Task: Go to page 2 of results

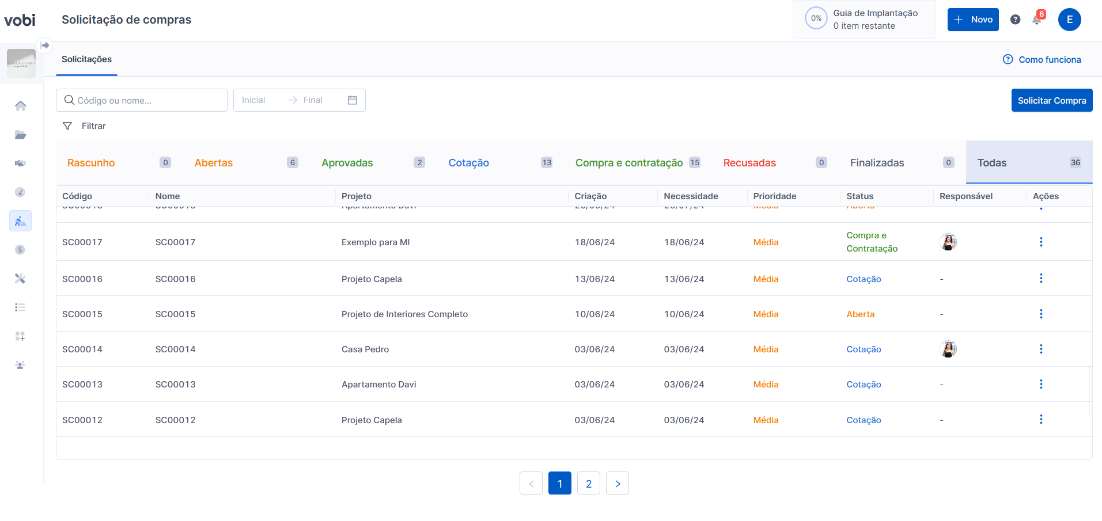Action: tap(588, 484)
